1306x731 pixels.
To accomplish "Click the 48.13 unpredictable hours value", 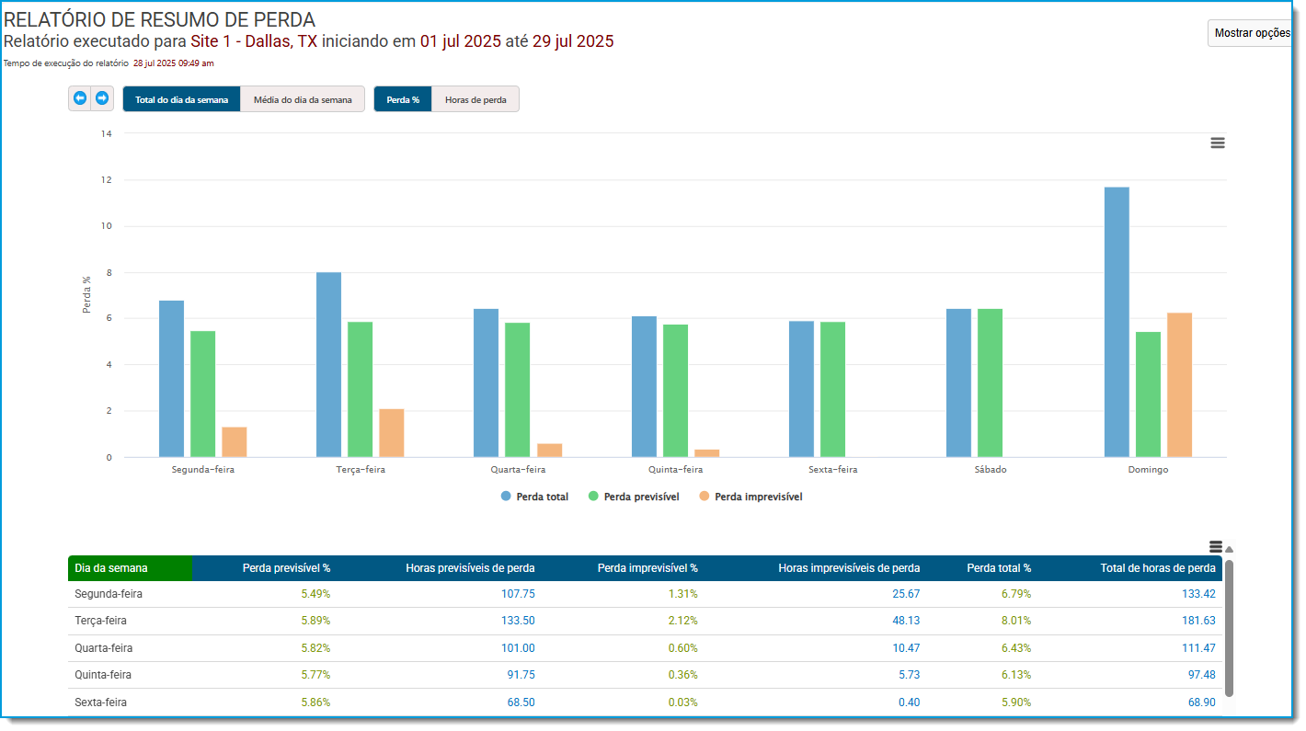I will pyautogui.click(x=906, y=621).
